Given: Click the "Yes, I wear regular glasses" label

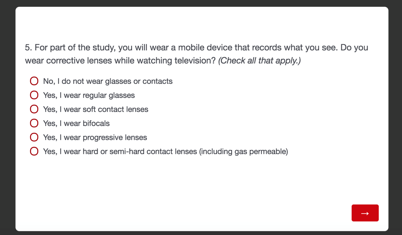Looking at the screenshot, I should click(89, 95).
